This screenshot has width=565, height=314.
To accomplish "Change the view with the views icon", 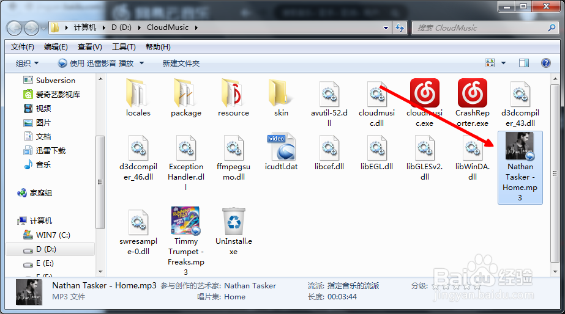I will tap(490, 63).
